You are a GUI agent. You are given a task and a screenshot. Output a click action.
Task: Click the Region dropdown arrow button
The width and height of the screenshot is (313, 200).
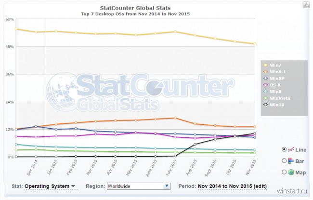167,186
